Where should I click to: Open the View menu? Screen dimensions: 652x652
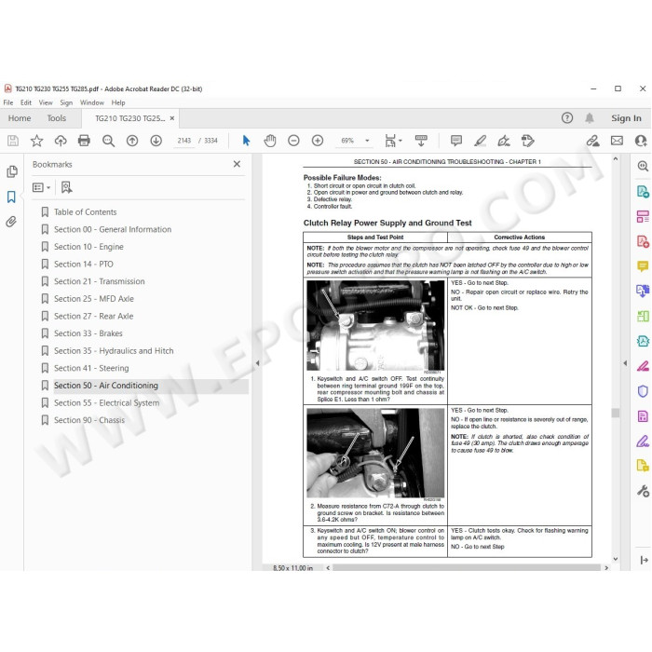(x=46, y=102)
